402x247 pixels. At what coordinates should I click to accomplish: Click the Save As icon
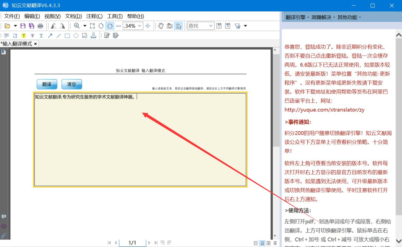pyautogui.click(x=31, y=26)
